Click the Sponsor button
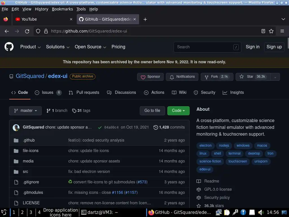Viewport: 289px width, 217px height. click(x=150, y=77)
